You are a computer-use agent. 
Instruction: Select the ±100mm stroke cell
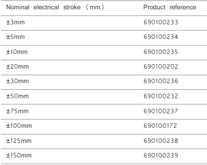coord(19,126)
